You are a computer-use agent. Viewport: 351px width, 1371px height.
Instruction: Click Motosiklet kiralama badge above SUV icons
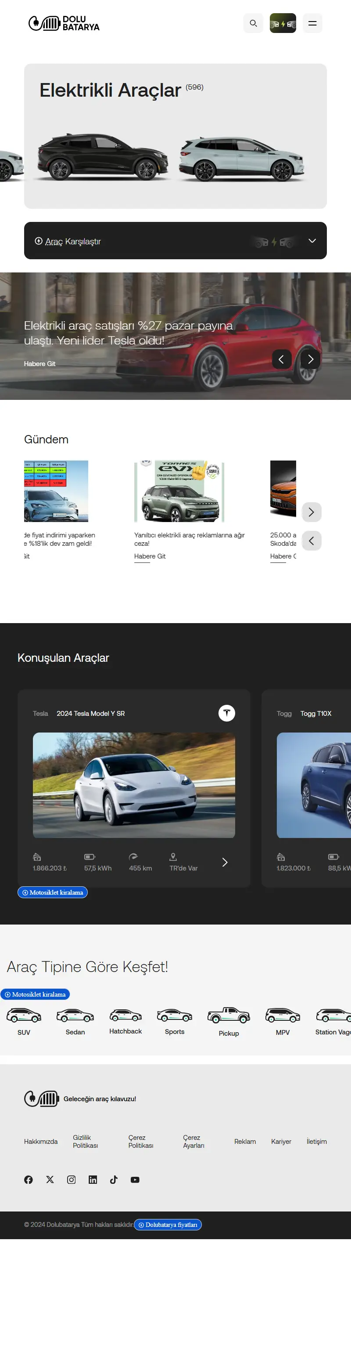(x=35, y=994)
